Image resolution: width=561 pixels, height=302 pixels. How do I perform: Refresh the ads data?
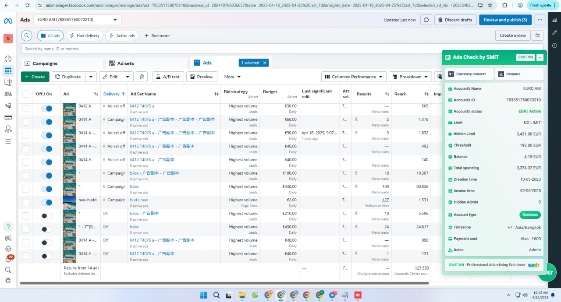[426, 20]
